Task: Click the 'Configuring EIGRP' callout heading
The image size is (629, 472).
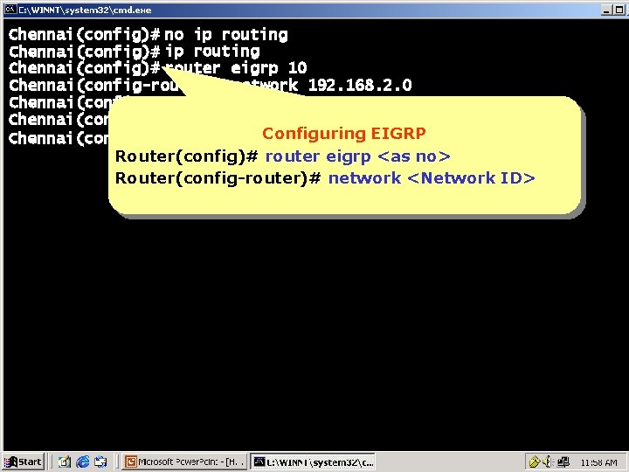Action: (344, 133)
